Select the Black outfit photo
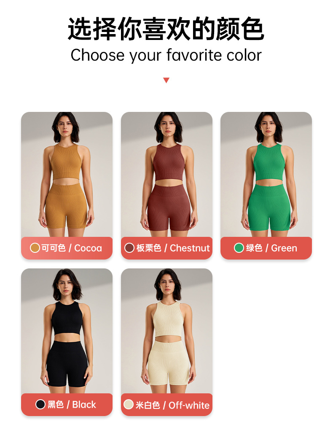This screenshot has width=333, height=427. tap(67, 331)
